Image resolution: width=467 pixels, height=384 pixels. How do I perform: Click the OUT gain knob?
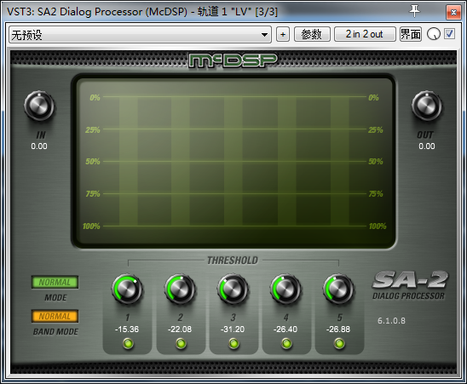click(x=426, y=106)
